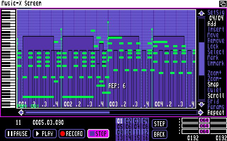Screen dimensions: 227x141
Task: Select sequence slot 16
Action: 145,138
